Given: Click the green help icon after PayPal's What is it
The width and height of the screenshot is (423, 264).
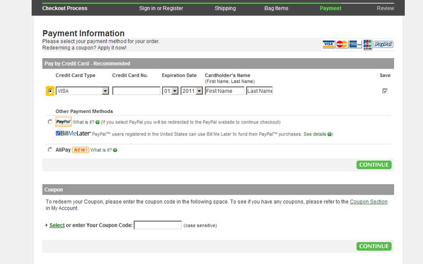Looking at the screenshot, I should [x=98, y=122].
